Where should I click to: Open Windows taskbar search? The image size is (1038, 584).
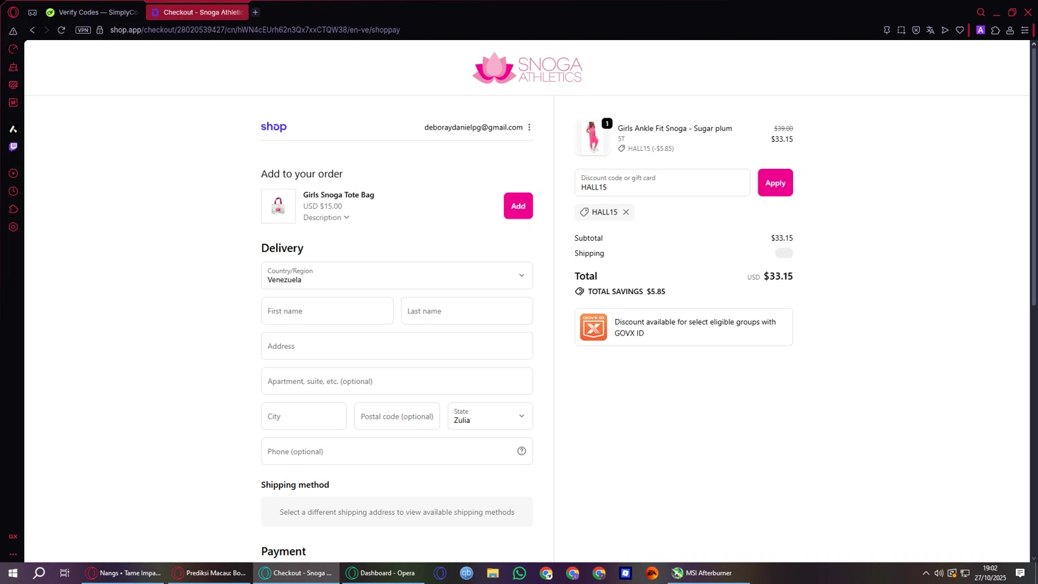point(39,573)
